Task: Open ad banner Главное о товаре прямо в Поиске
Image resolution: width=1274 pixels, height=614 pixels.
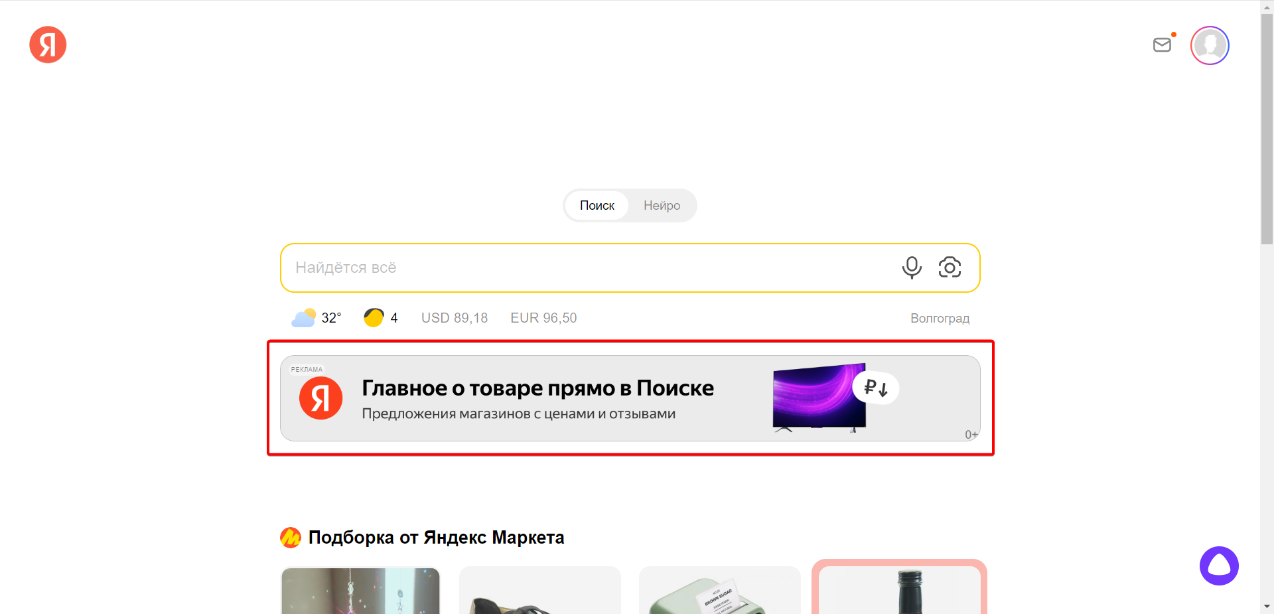Action: [x=630, y=398]
